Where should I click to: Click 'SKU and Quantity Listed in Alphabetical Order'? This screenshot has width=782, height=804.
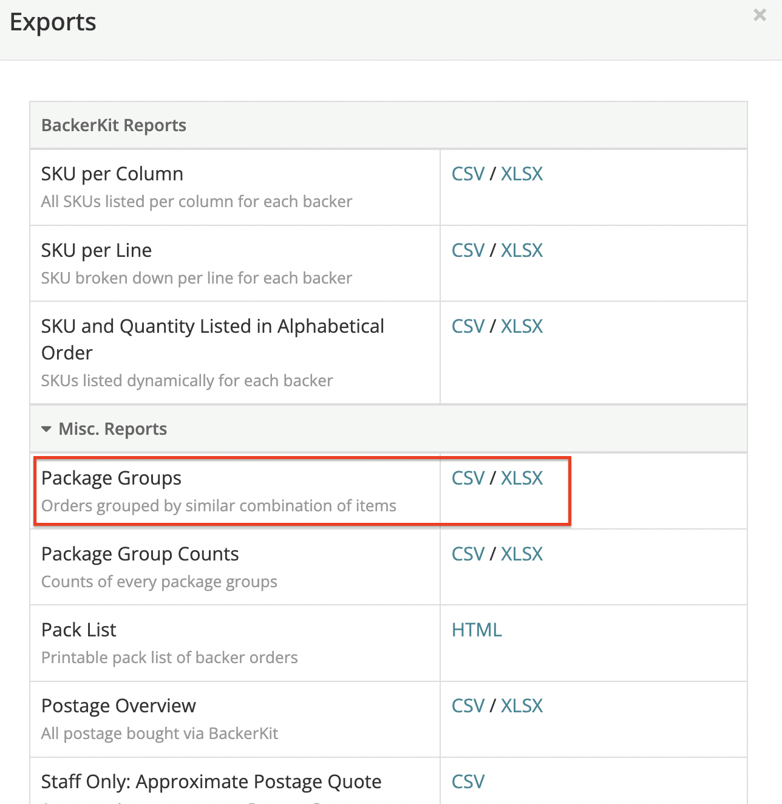coord(212,339)
